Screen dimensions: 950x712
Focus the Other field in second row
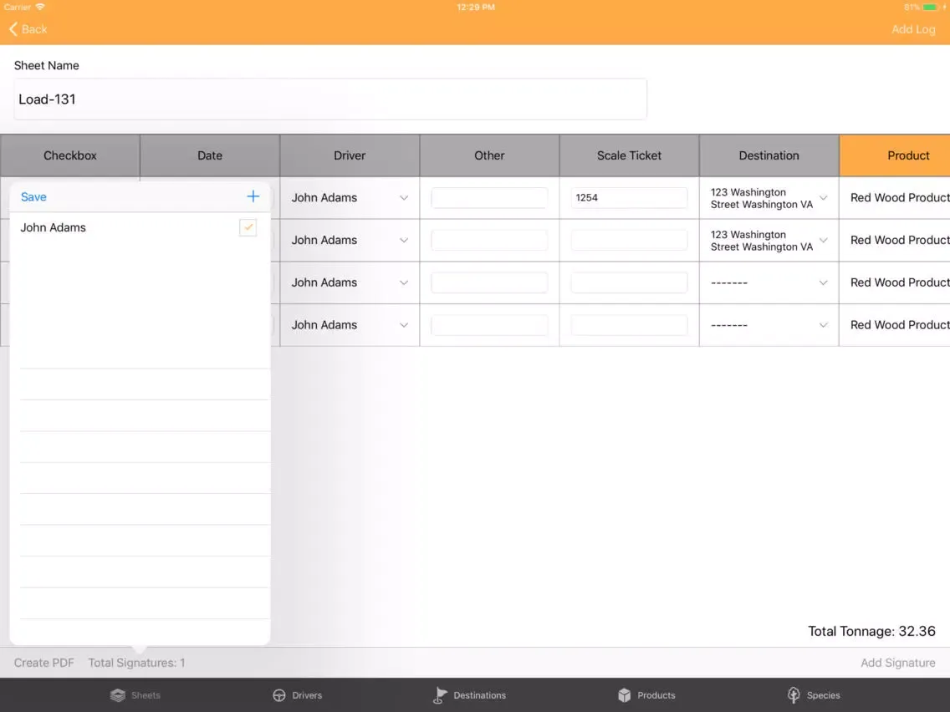[489, 241]
